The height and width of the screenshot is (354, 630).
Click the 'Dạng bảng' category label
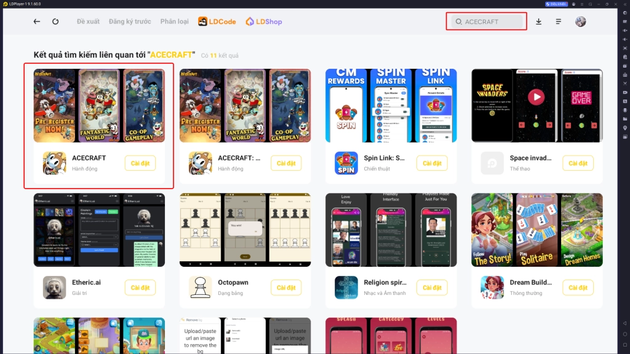230,293
